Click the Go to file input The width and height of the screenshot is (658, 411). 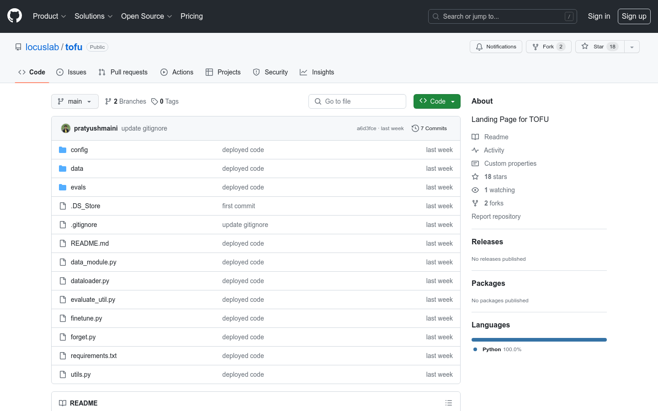click(x=357, y=101)
